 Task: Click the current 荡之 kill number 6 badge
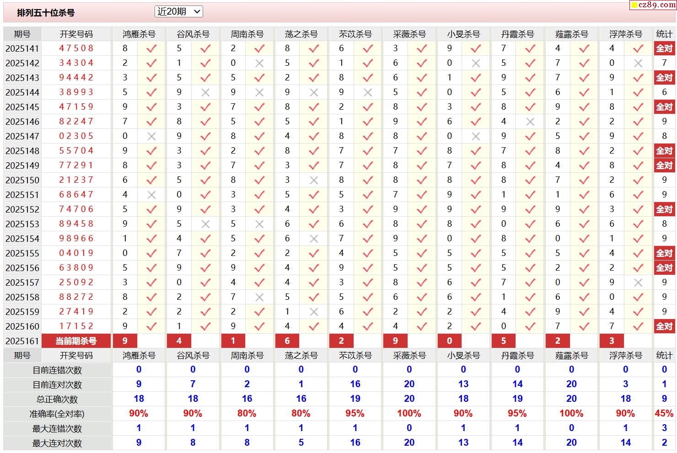coord(287,341)
